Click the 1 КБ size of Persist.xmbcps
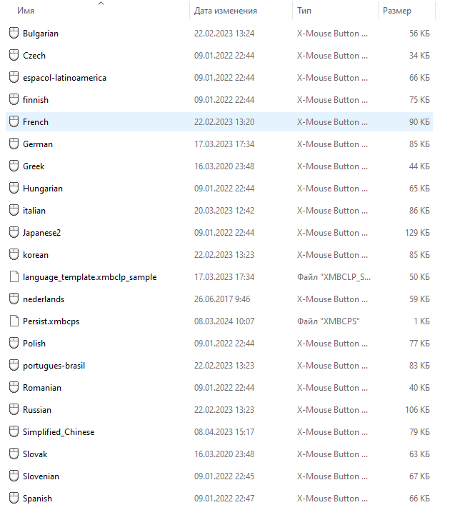 tap(422, 321)
